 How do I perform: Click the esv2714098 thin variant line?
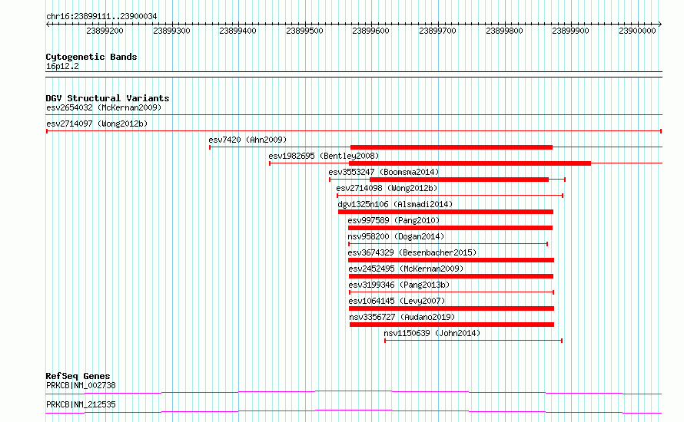[450, 196]
